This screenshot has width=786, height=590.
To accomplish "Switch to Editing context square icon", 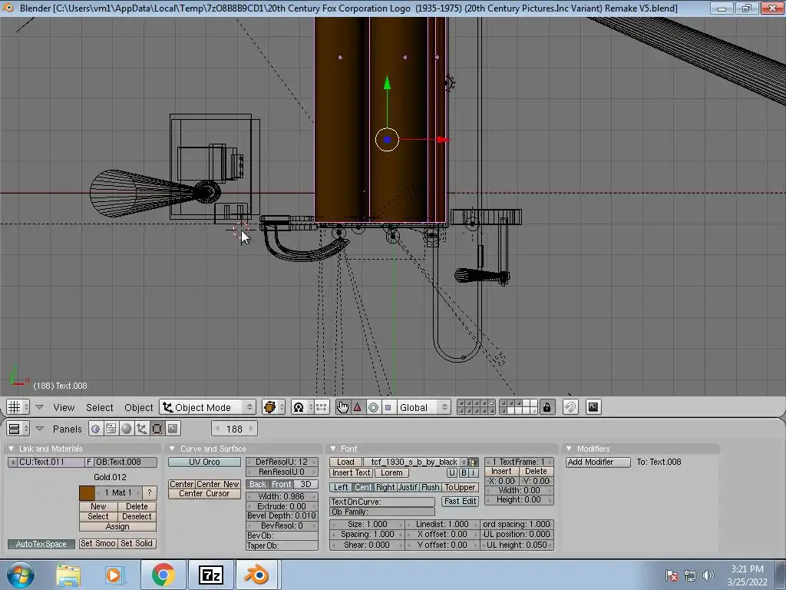I will pos(157,429).
